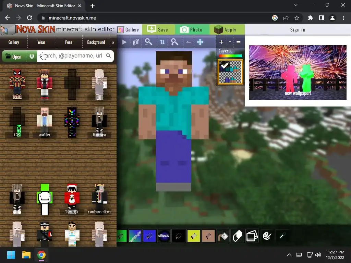The image size is (351, 263).
Task: Open the Wear menu
Action: coord(41,42)
